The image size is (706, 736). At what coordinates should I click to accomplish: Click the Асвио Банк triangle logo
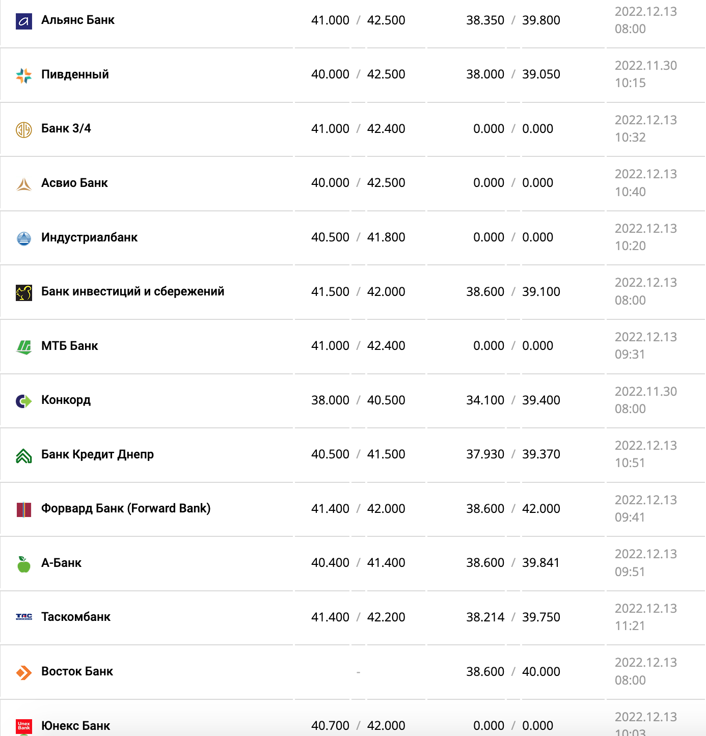click(24, 184)
